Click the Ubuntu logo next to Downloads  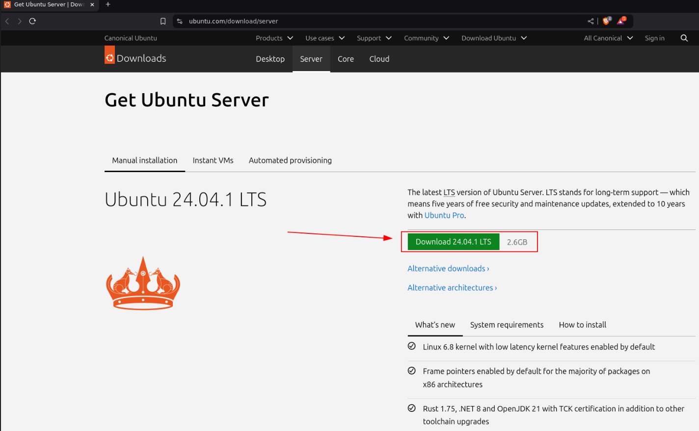point(109,55)
